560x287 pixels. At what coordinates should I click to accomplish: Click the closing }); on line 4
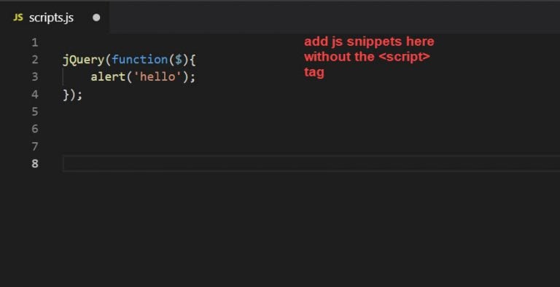72,95
